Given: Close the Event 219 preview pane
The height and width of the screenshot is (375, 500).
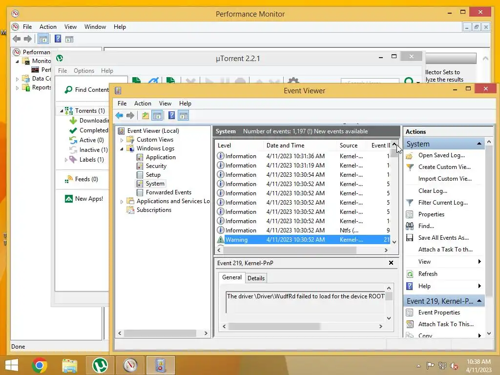Looking at the screenshot, I should point(391,263).
